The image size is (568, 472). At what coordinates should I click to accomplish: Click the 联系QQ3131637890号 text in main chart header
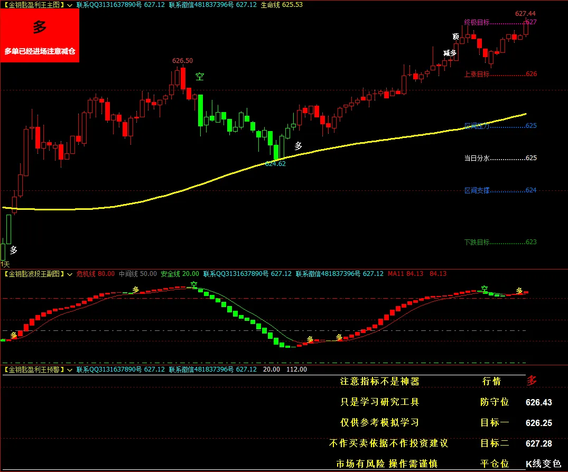pyautogui.click(x=109, y=5)
